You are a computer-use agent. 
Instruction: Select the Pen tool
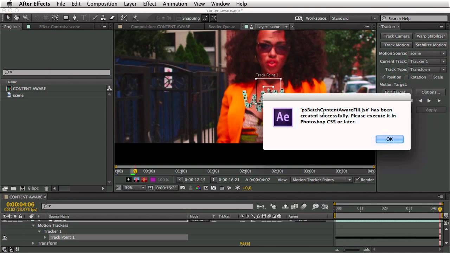click(x=75, y=18)
